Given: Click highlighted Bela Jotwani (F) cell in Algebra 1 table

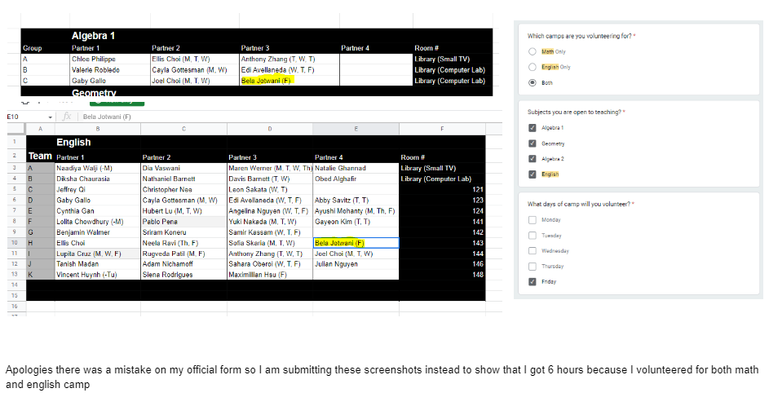Looking at the screenshot, I should 289,81.
